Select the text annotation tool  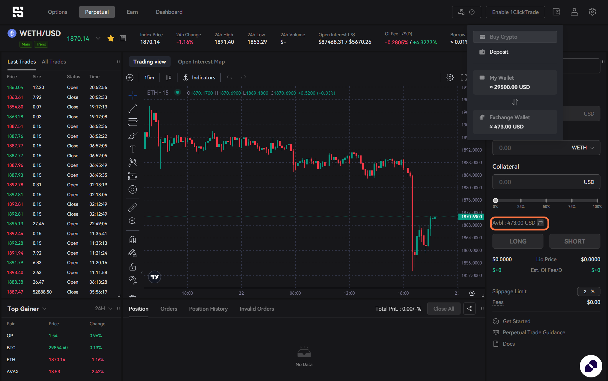tap(133, 149)
